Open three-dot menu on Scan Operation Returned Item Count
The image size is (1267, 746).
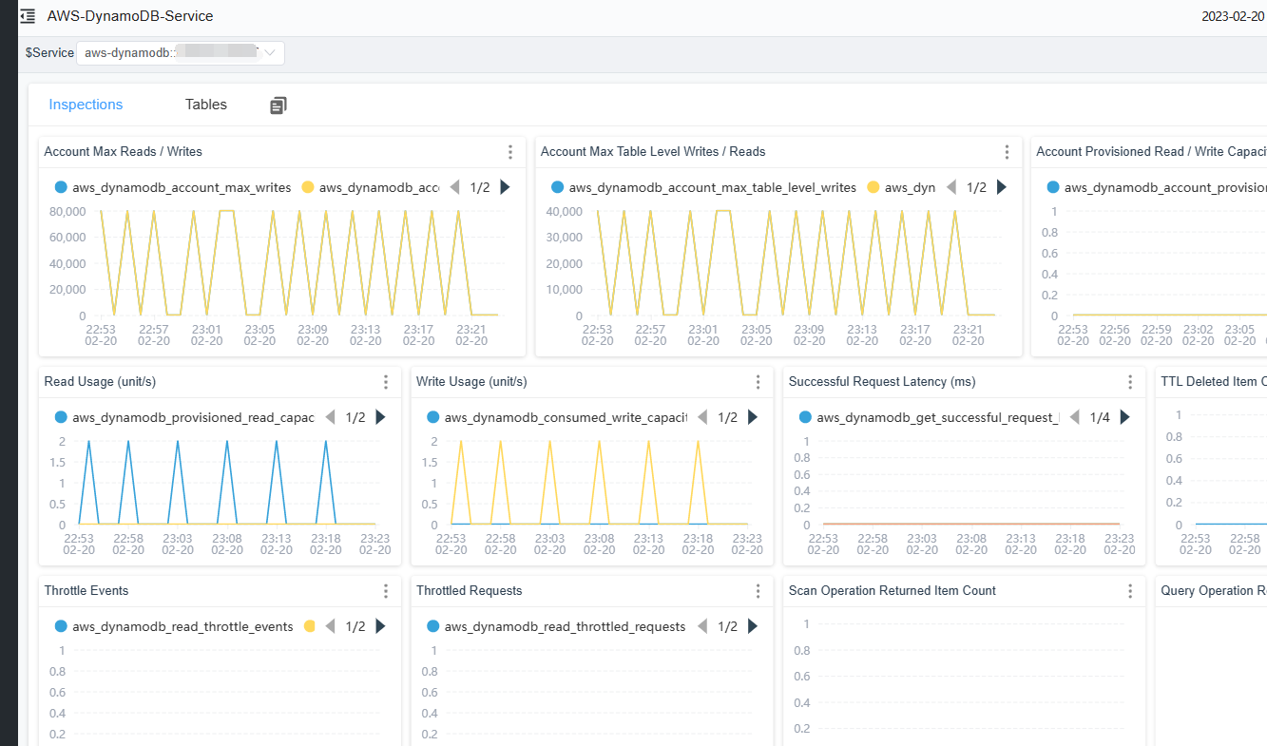click(1130, 591)
